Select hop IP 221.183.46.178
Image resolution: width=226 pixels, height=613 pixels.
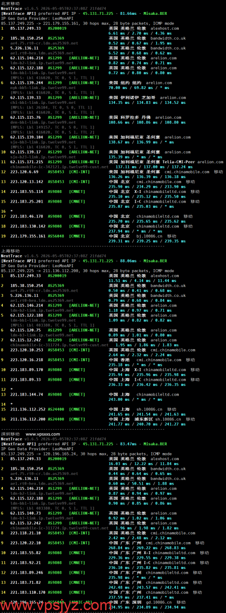[x=26, y=216]
